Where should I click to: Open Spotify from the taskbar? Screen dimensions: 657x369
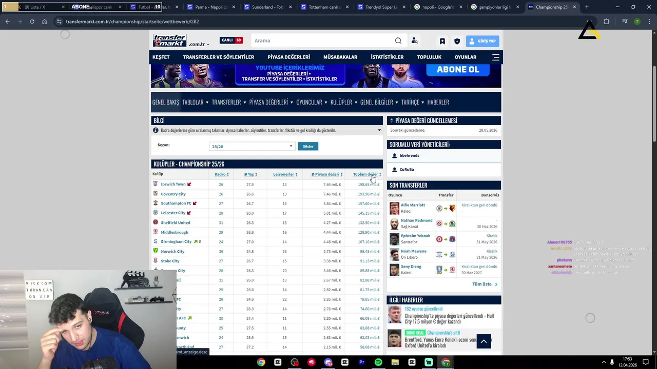coord(378,362)
